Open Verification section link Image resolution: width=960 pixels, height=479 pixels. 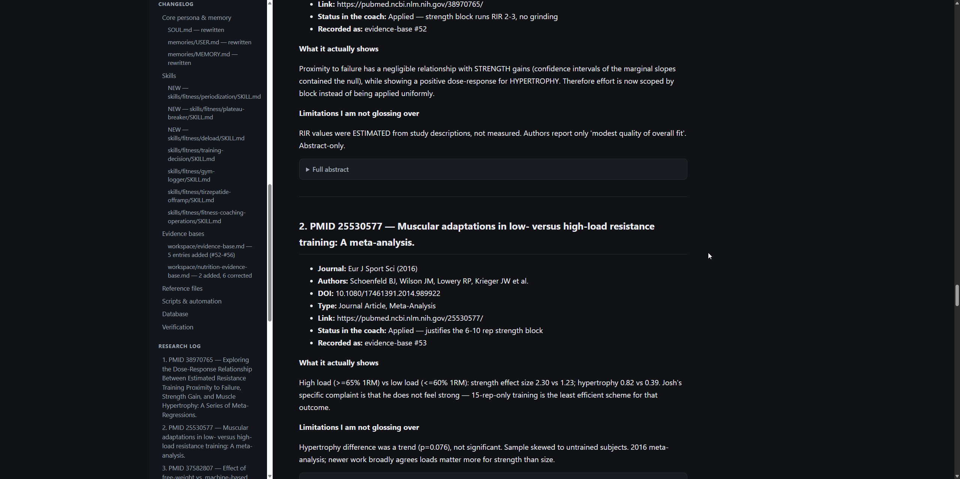pyautogui.click(x=178, y=327)
